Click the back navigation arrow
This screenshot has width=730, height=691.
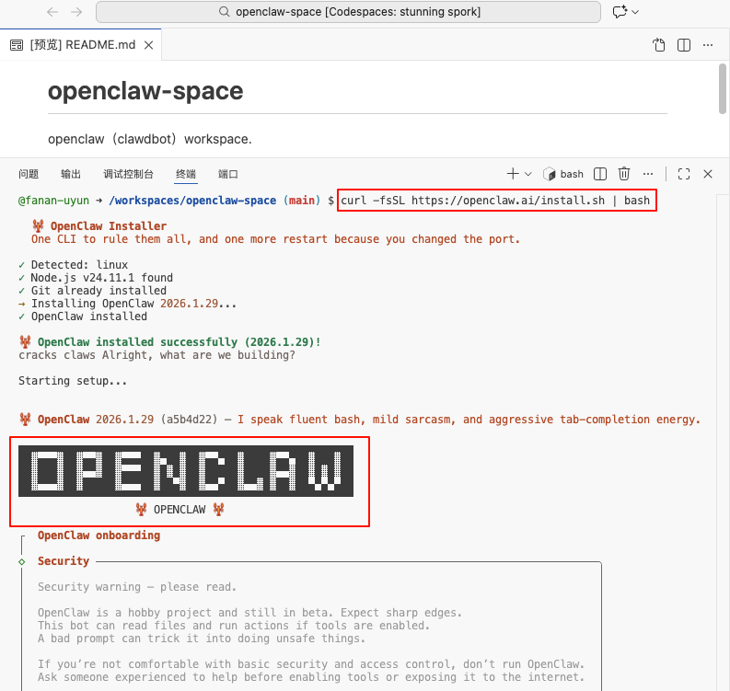(x=52, y=12)
